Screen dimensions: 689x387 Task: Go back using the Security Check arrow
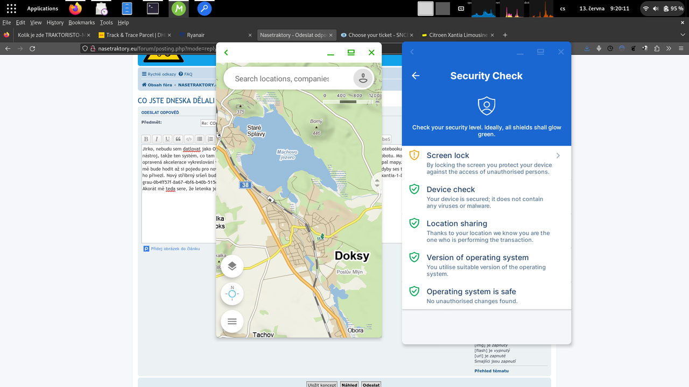point(415,76)
